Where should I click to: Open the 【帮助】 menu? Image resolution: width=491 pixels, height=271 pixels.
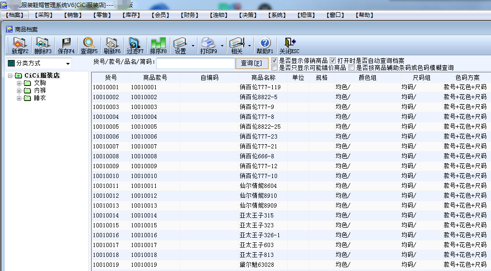coord(364,15)
